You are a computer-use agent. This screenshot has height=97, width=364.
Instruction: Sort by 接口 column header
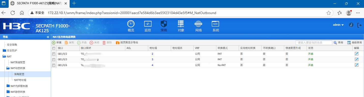coord(60,48)
